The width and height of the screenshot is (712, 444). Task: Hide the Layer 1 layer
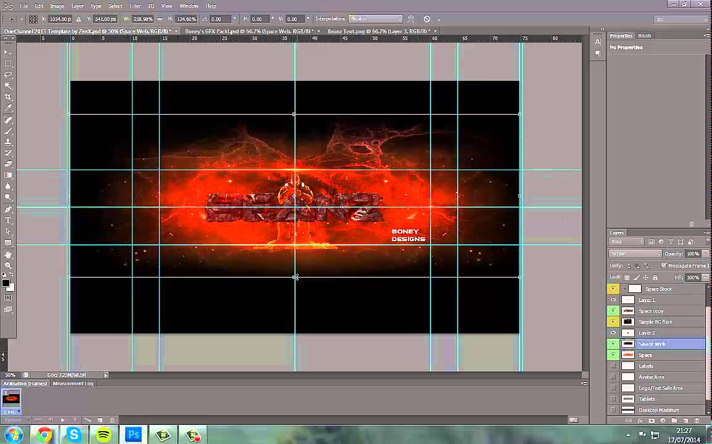coord(613,300)
